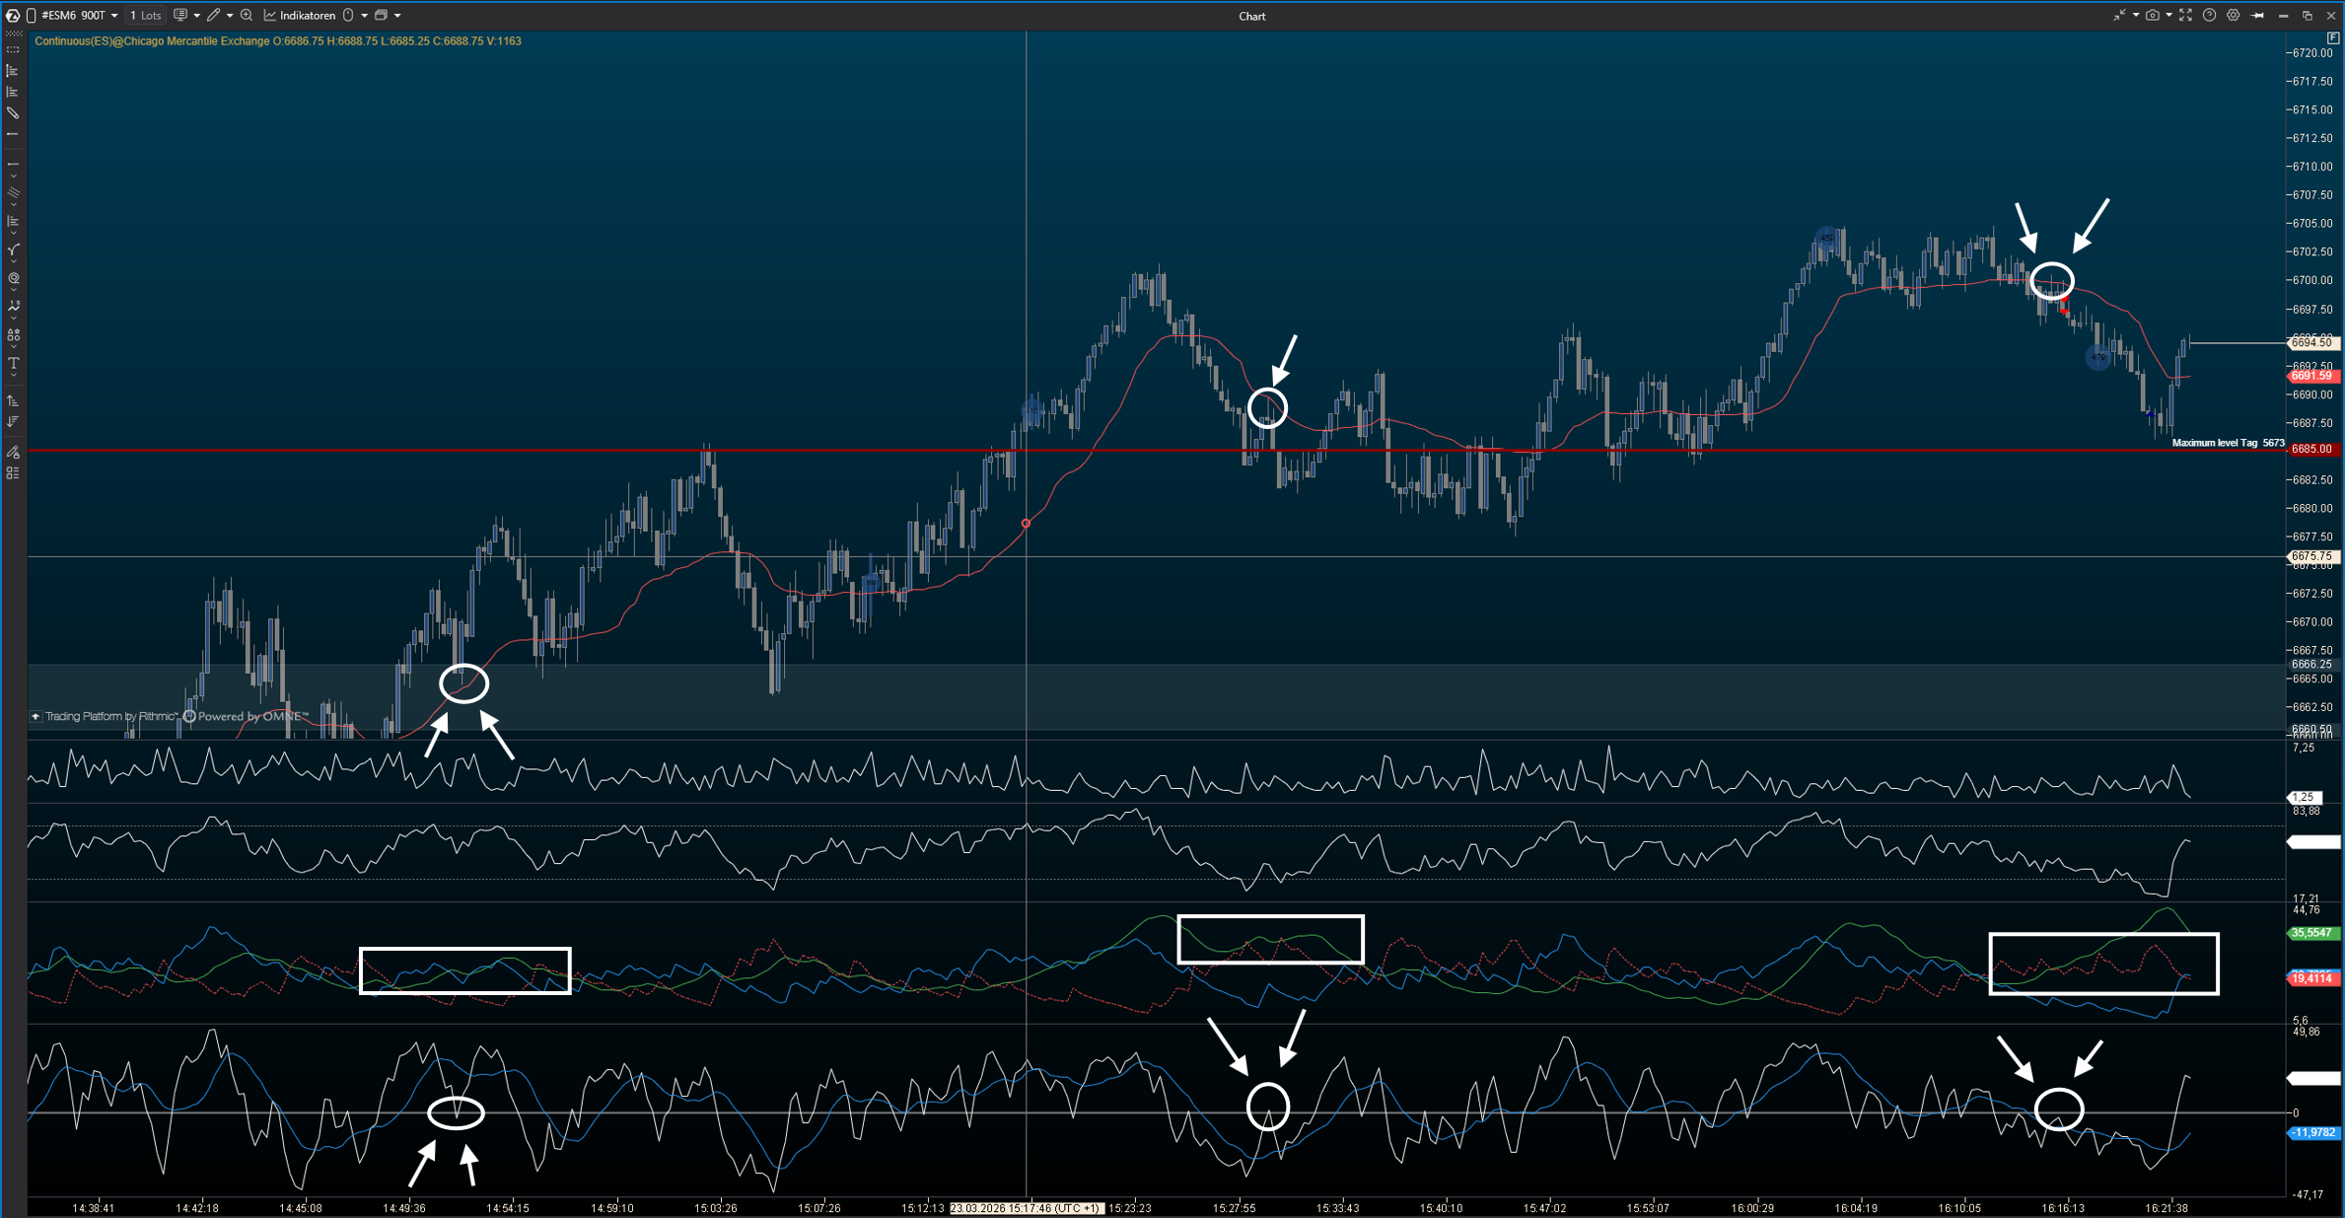Viewport: 2345px width, 1218px height.
Task: Click the 14:38:41 time axis label
Action: [x=94, y=1208]
